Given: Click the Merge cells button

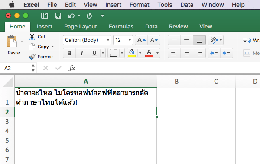Looking at the screenshot, I should pyautogui.click(x=251, y=53).
